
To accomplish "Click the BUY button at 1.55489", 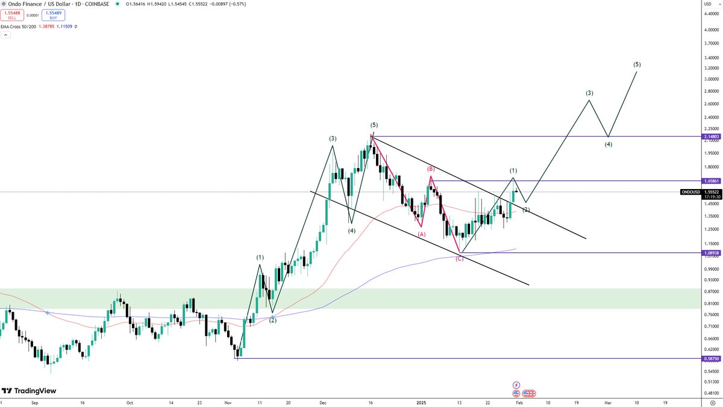I will [53, 15].
